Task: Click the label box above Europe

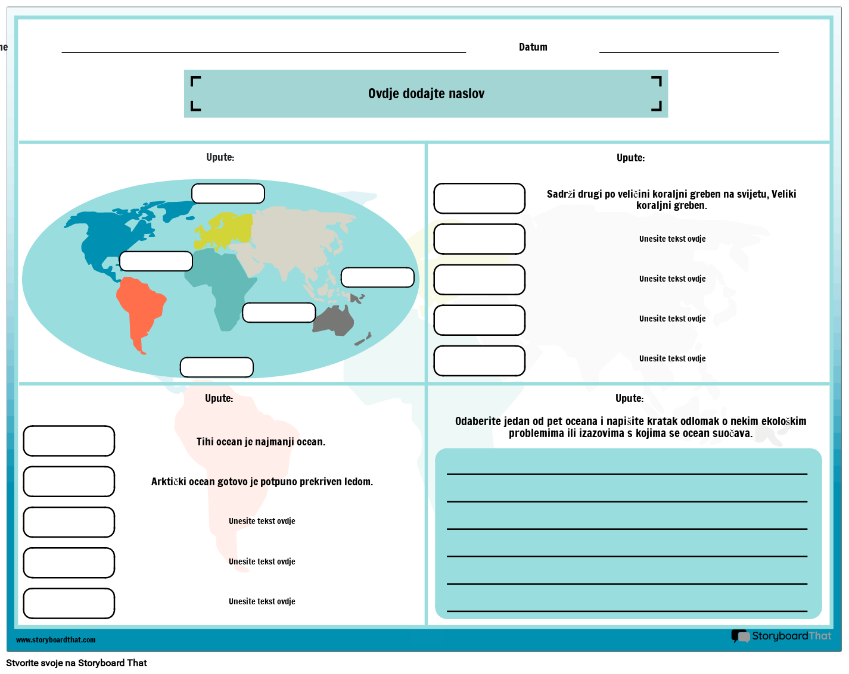Action: click(x=228, y=193)
